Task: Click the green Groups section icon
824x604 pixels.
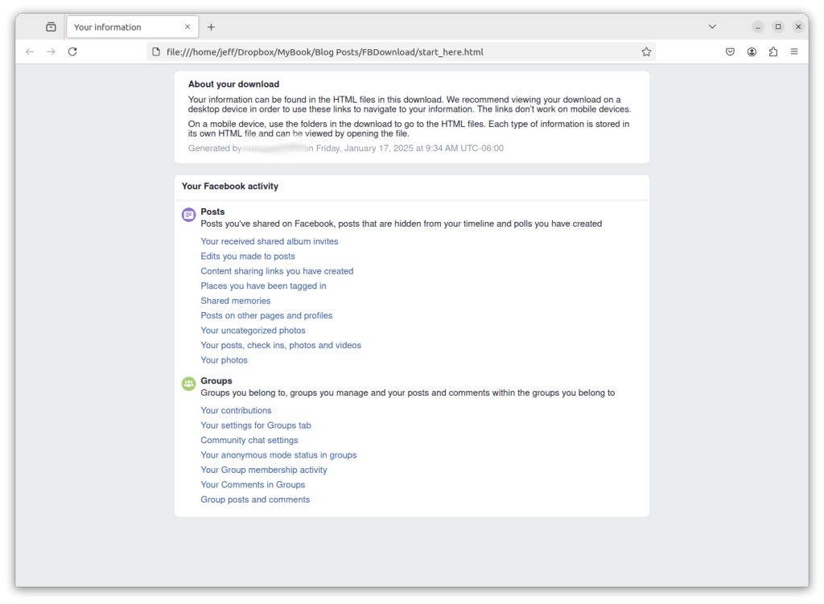Action: click(x=188, y=384)
